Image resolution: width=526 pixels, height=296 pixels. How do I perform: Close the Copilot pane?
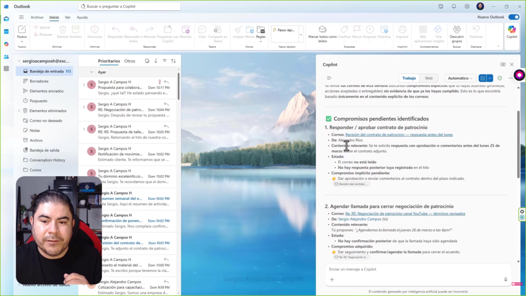click(512, 64)
